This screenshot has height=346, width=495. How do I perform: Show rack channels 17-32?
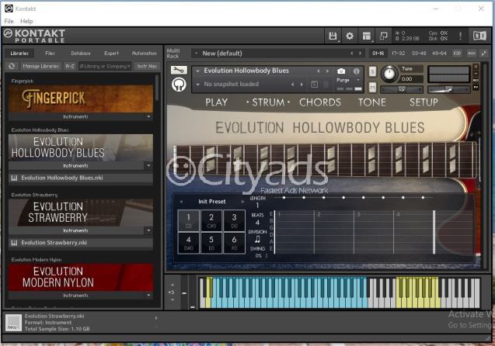398,54
